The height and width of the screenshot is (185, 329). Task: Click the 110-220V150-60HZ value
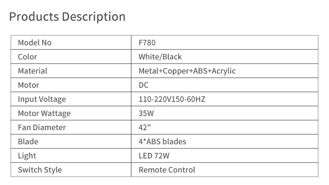coord(172,99)
